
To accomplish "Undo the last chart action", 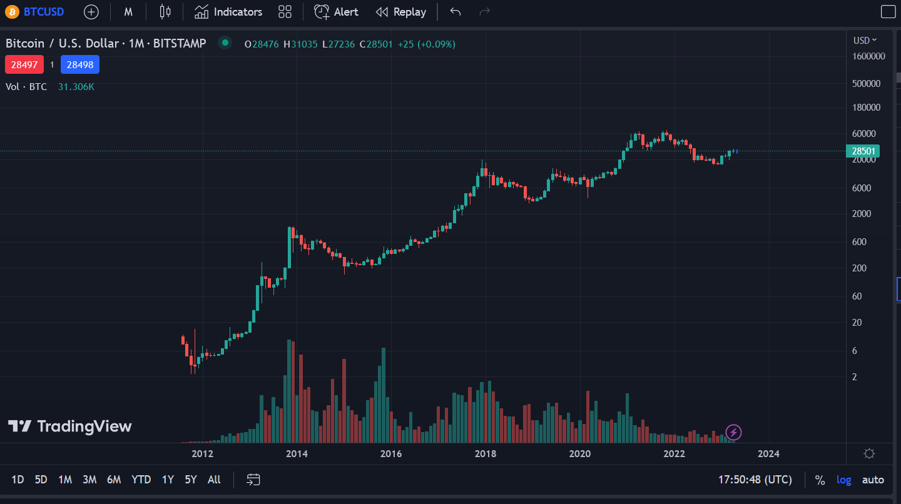I will (x=456, y=12).
